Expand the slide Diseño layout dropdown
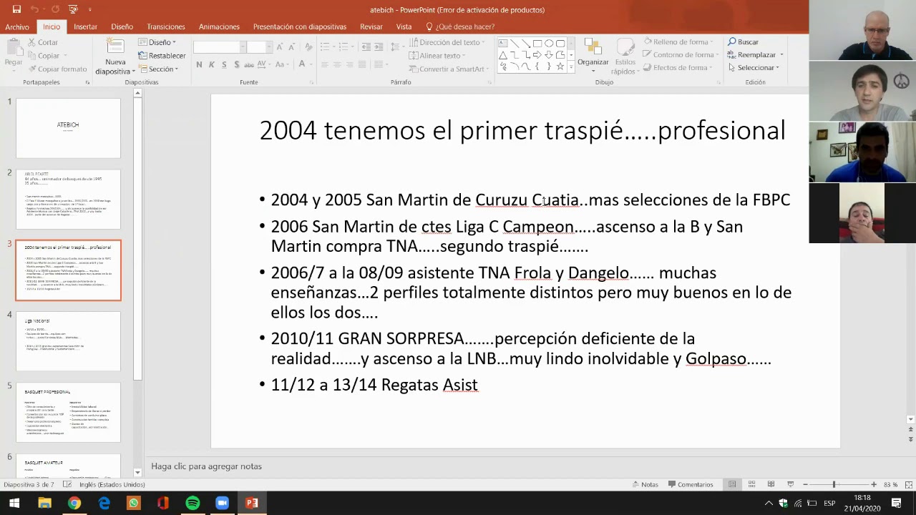The width and height of the screenshot is (916, 515). point(157,42)
